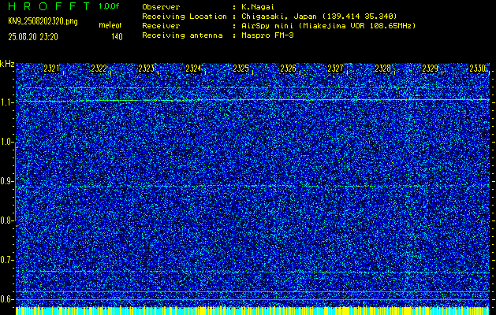Select the 2330 time marker
This screenshot has height=315, width=496.
point(477,69)
